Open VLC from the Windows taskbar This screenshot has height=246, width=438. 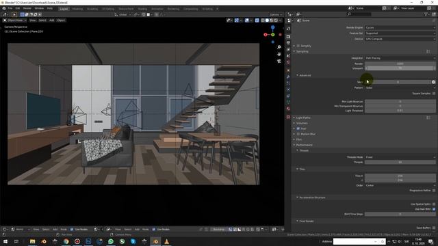click(167, 241)
